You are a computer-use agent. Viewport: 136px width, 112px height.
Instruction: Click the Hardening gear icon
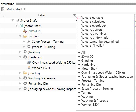tap(25, 57)
